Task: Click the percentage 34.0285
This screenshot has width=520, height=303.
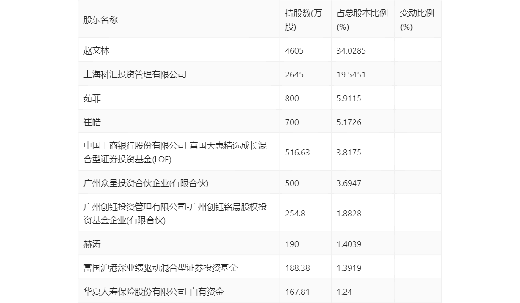Action: coord(351,51)
